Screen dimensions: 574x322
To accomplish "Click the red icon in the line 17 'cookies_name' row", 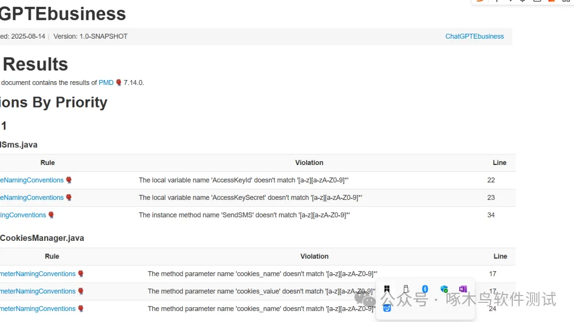I will [81, 274].
